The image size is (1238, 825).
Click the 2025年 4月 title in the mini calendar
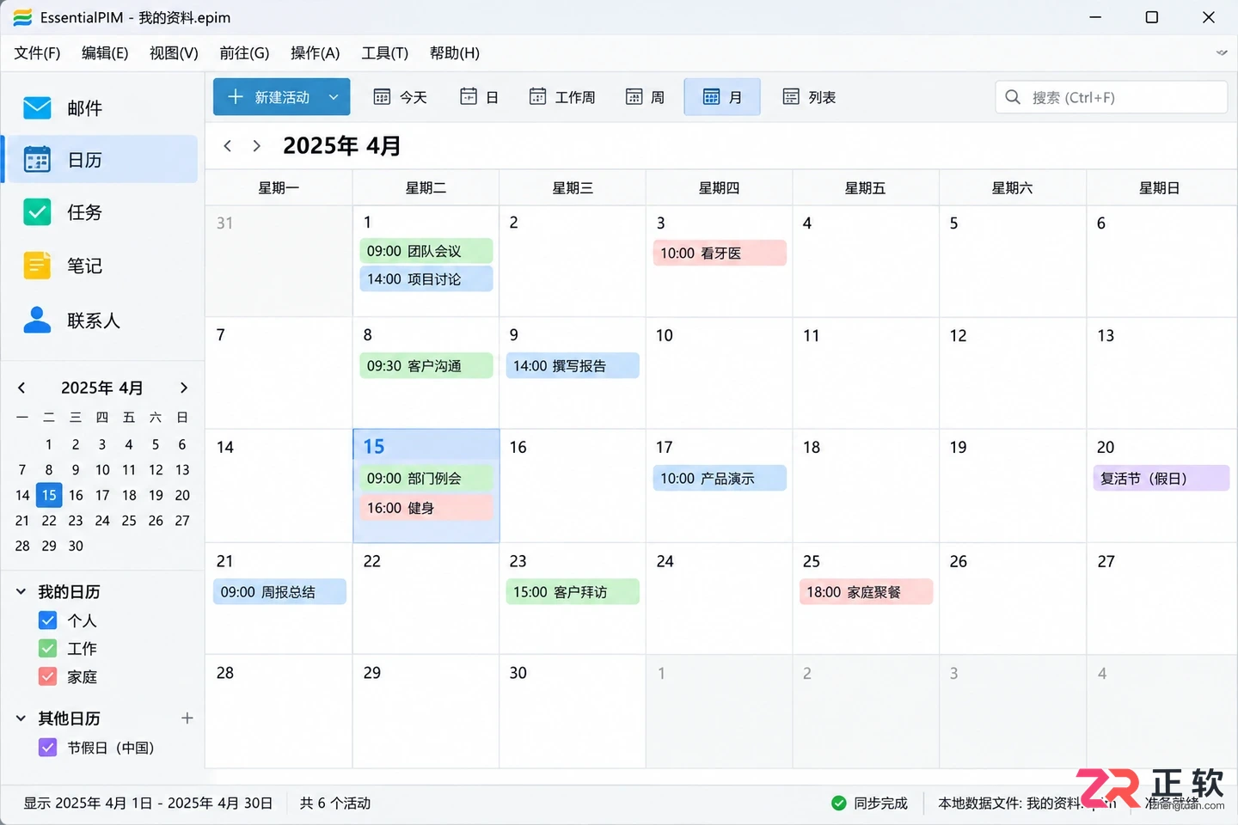(102, 388)
